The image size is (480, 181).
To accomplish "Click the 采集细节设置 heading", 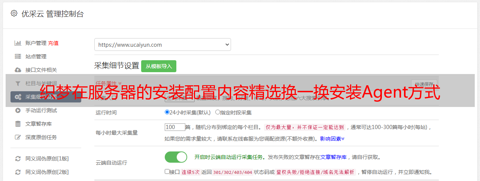I will (117, 66).
